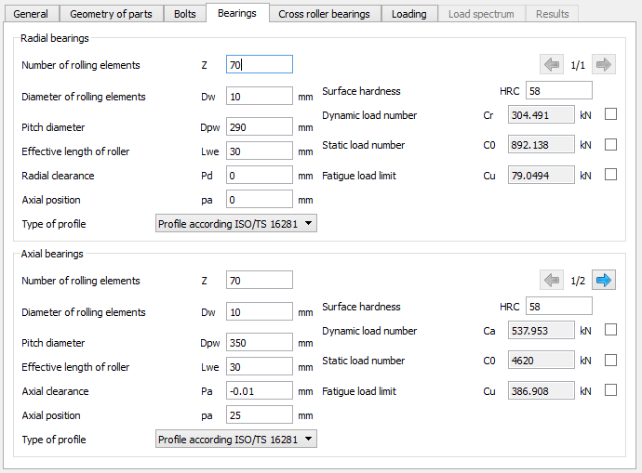This screenshot has width=642, height=473.
Task: Click previous arrow in Axial bearings section
Action: coord(552,280)
